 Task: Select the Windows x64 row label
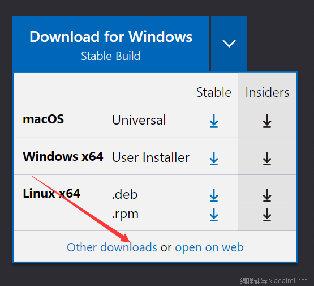point(63,156)
